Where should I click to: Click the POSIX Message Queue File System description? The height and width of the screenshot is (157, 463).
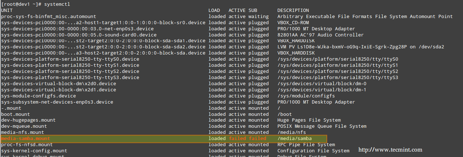click(322, 126)
